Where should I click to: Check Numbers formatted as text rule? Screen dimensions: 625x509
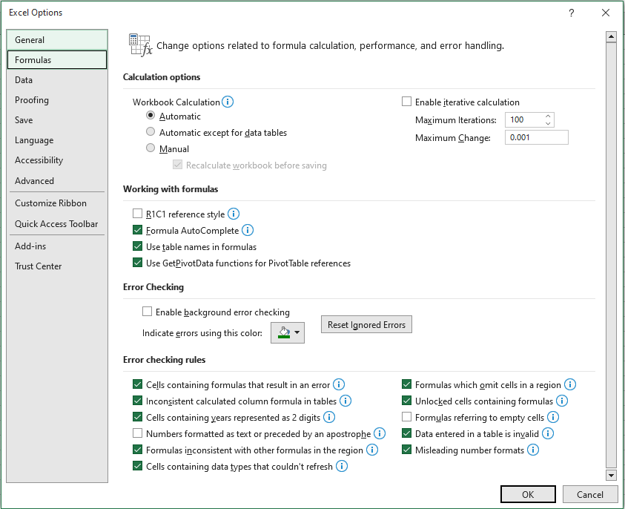pyautogui.click(x=137, y=433)
